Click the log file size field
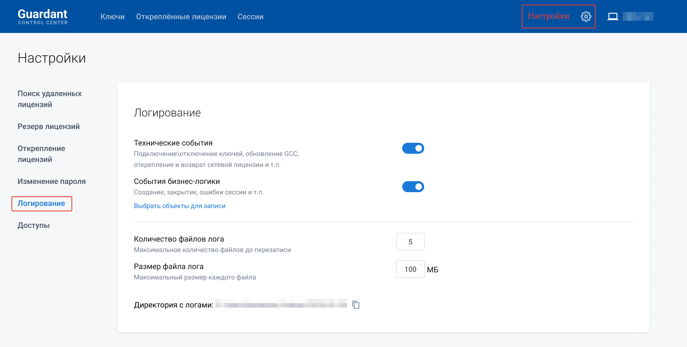687x347 pixels. (410, 269)
